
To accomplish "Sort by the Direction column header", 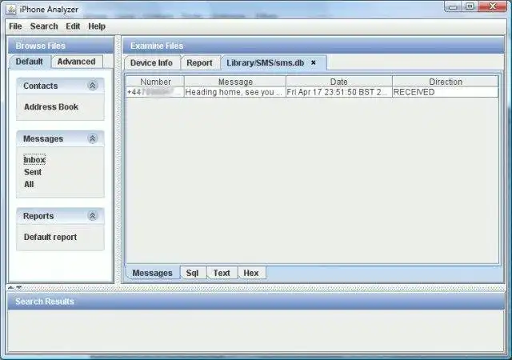I will [x=446, y=82].
